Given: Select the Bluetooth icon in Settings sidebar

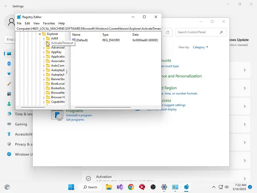Looking at the screenshot, I should coord(9,64).
